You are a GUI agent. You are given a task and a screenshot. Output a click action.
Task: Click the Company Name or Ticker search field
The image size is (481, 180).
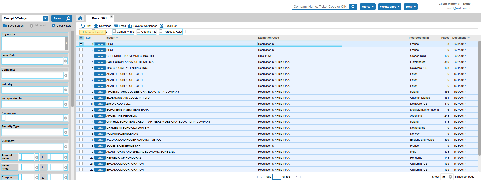click(320, 7)
